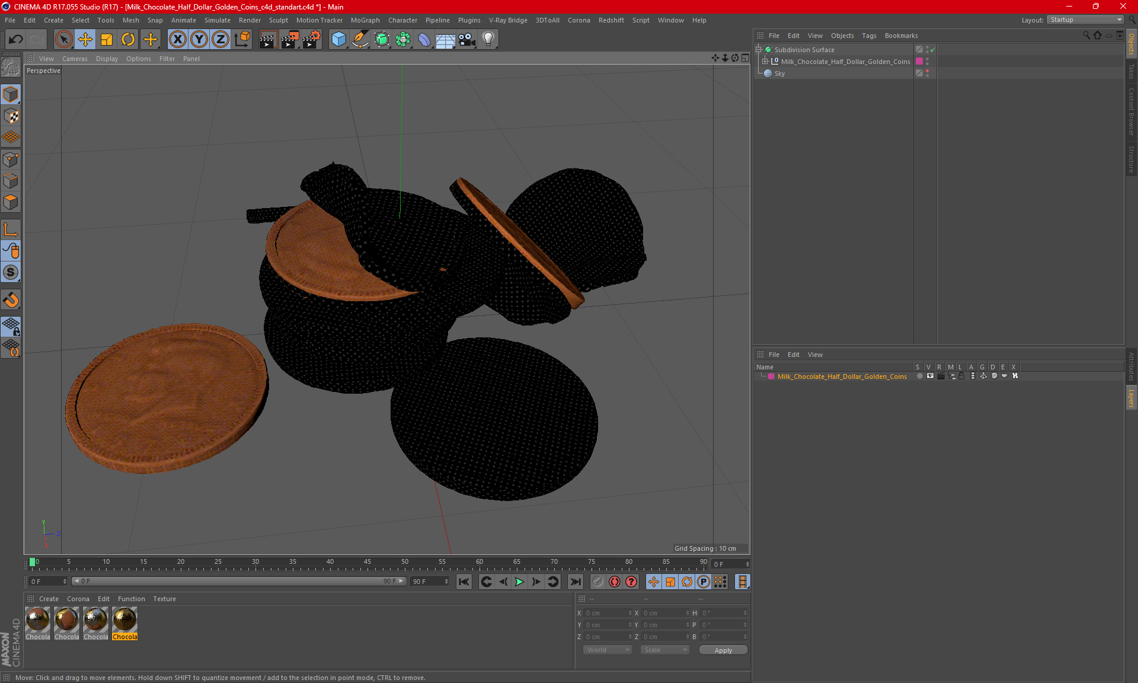
Task: Open the Simulate menu
Action: (217, 20)
